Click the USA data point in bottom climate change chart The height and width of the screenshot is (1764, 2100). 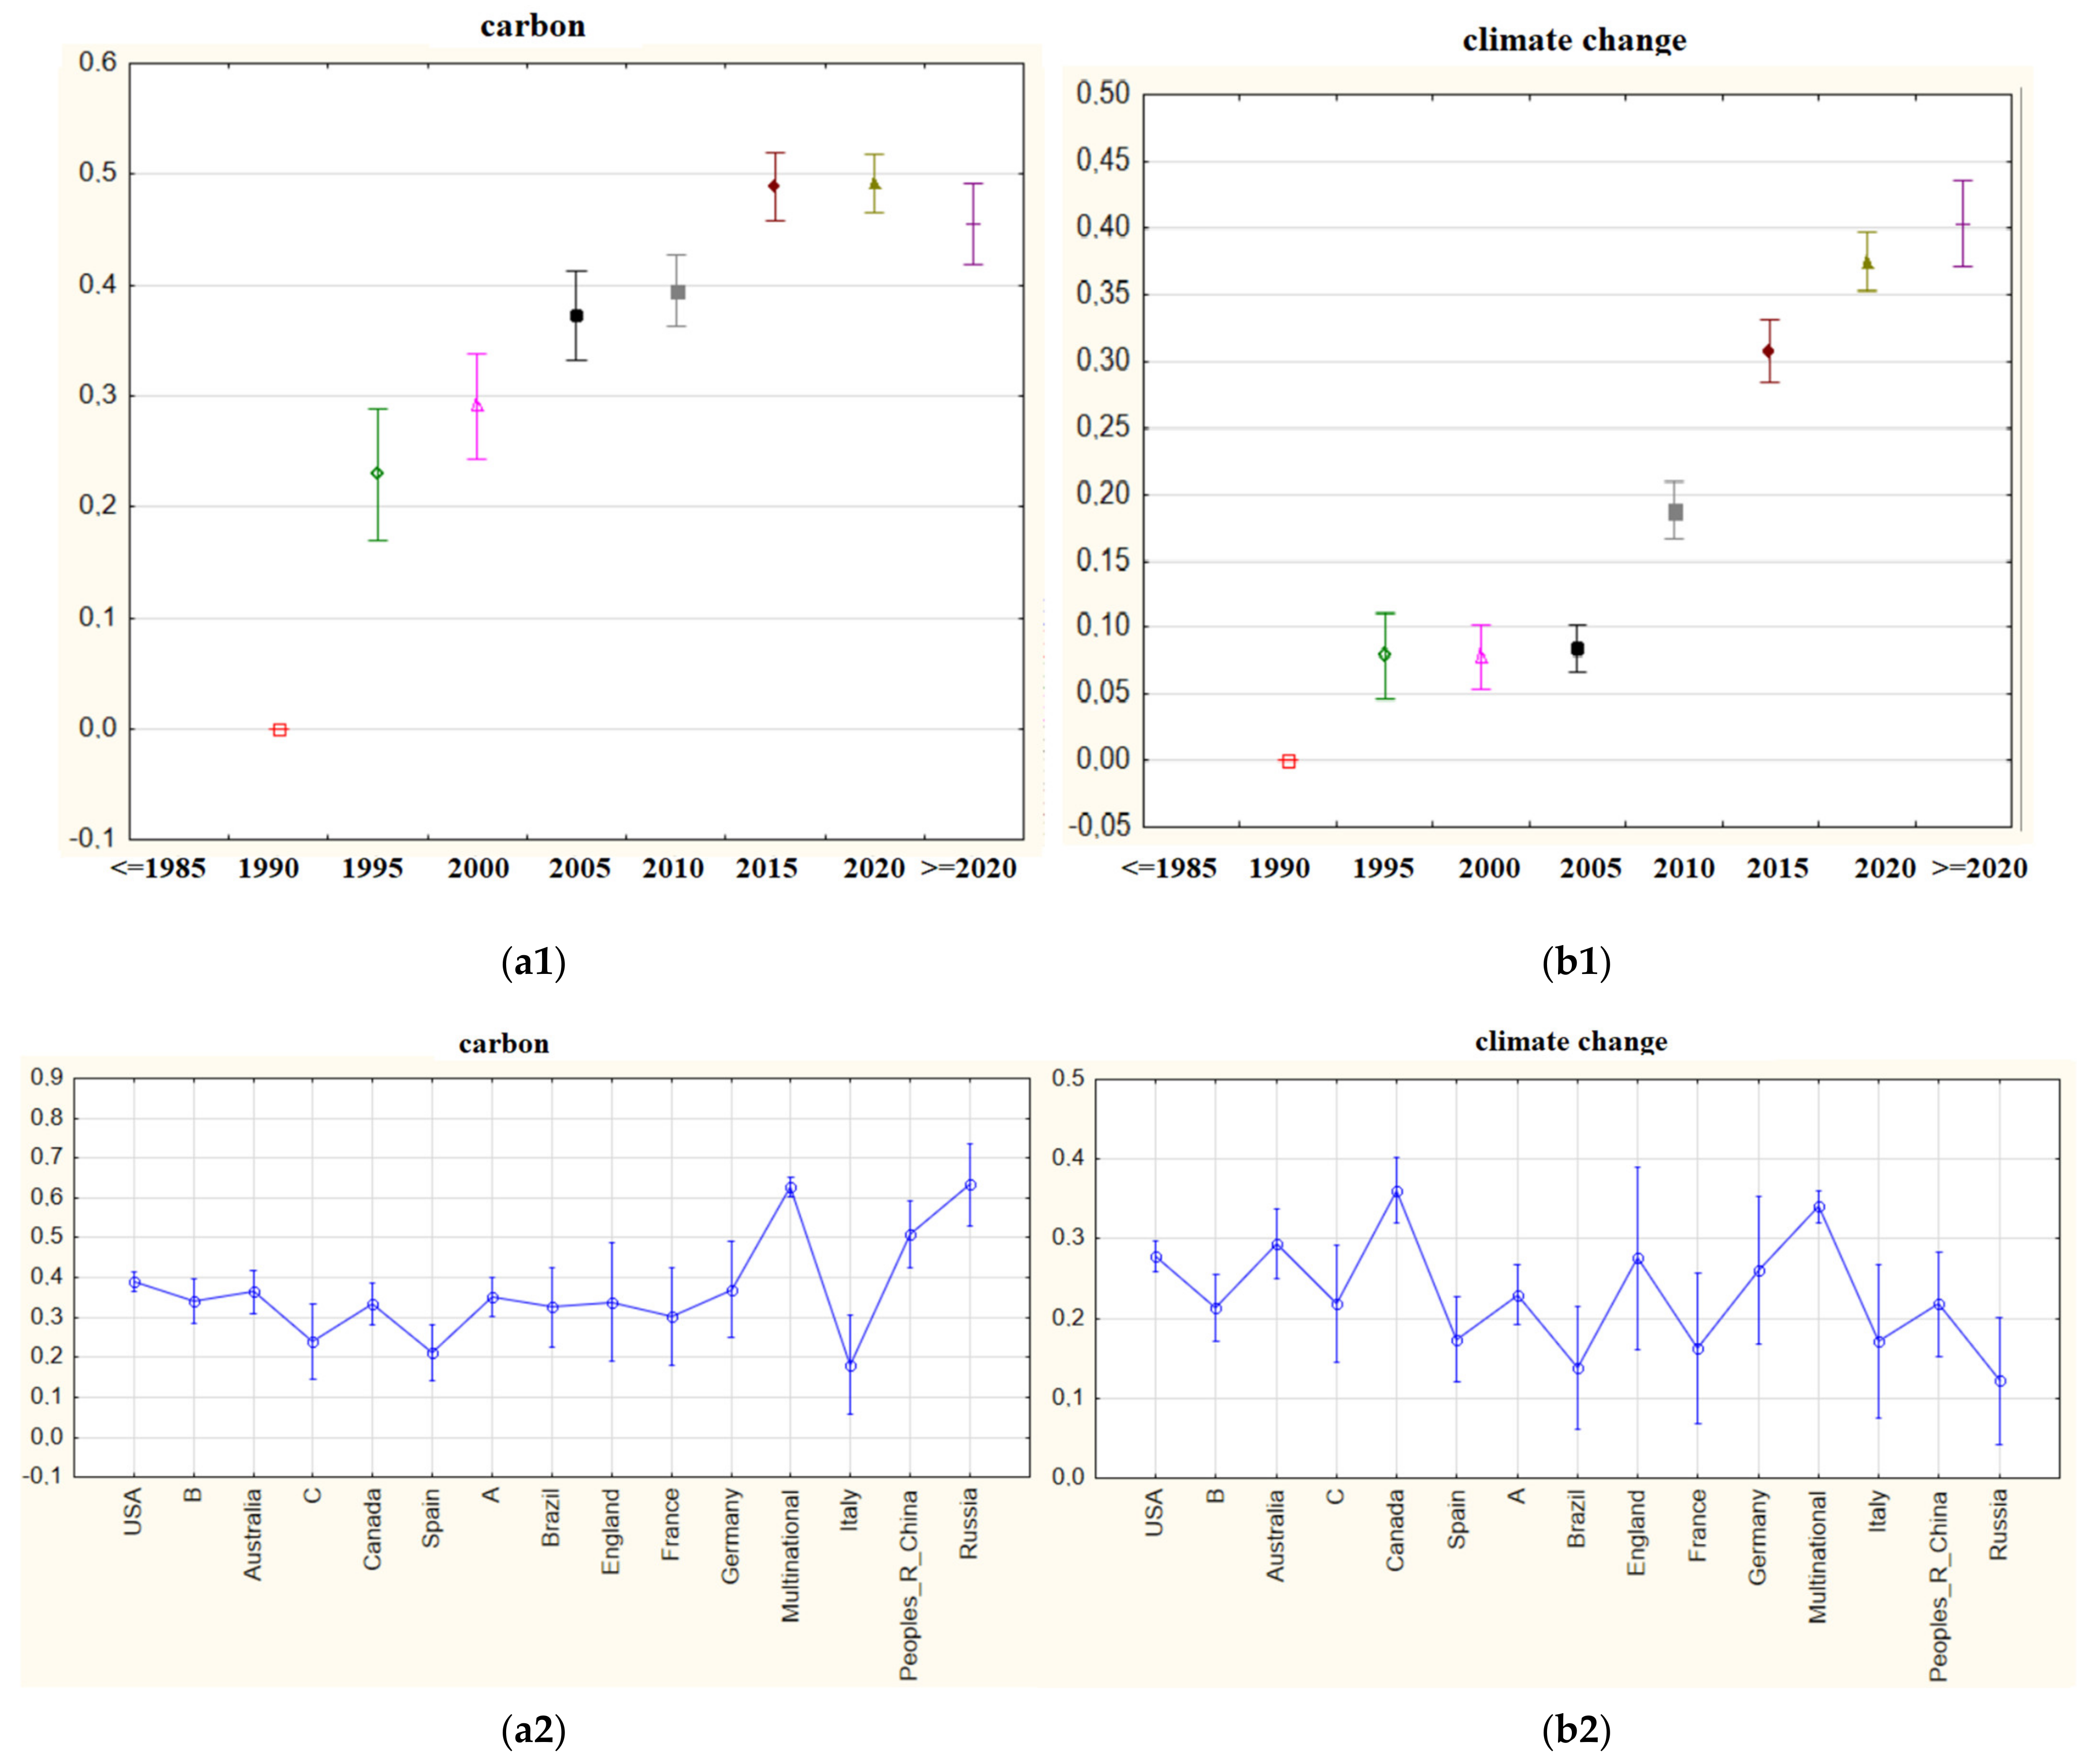point(1156,1258)
